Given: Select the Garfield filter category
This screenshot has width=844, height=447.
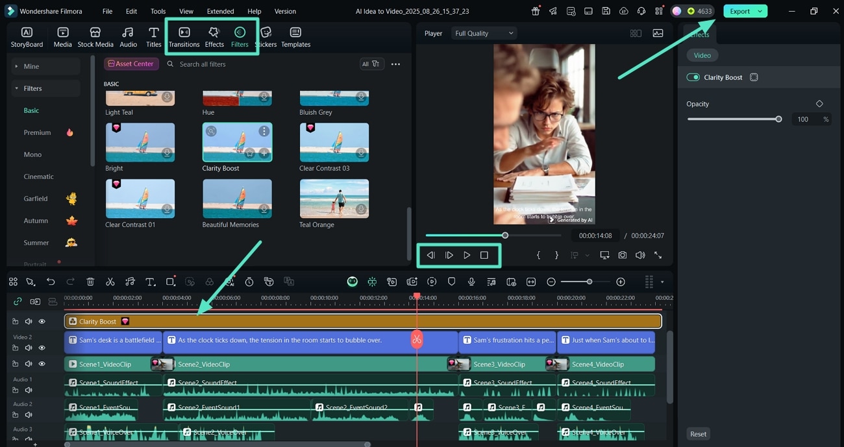Looking at the screenshot, I should coord(36,199).
